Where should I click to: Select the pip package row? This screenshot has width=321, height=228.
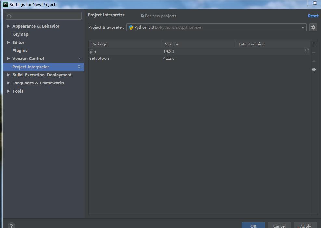click(x=199, y=52)
